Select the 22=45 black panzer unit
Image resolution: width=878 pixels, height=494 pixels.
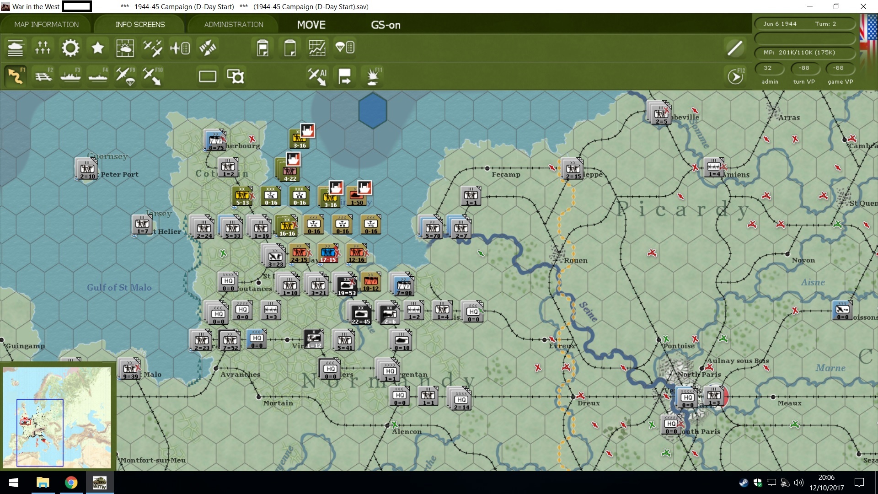[360, 313]
